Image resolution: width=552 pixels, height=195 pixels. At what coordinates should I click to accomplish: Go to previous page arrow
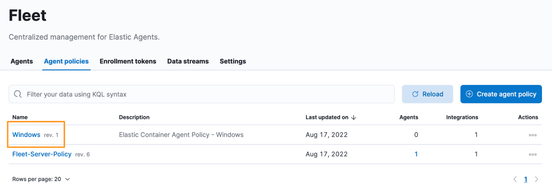(x=515, y=179)
